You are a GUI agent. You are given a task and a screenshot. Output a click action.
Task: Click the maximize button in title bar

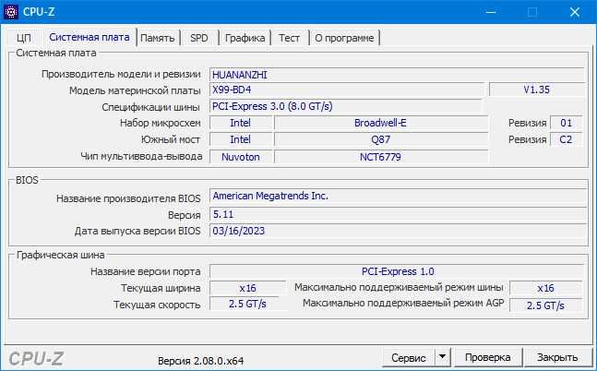click(x=532, y=12)
